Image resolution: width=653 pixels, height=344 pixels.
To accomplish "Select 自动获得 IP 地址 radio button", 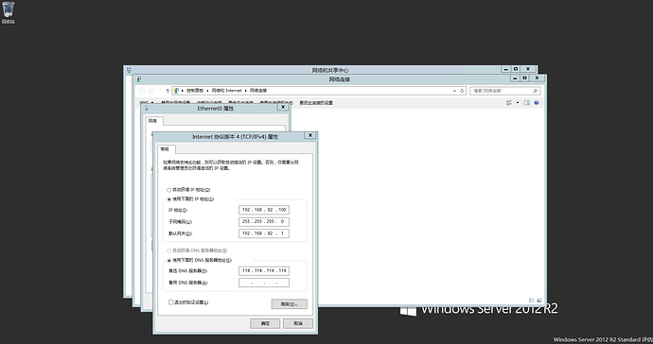I will (169, 190).
